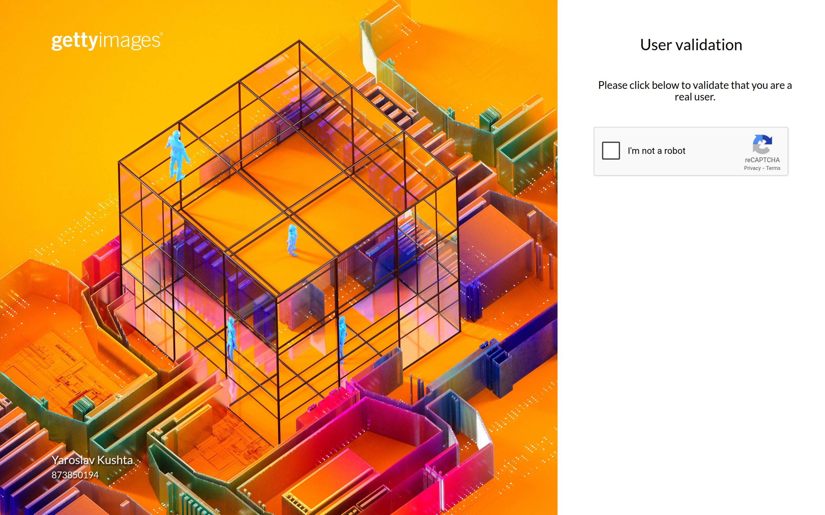Screen dimensions: 825x515
Task: Check the "I'm not a robot" checkbox
Action: (611, 151)
